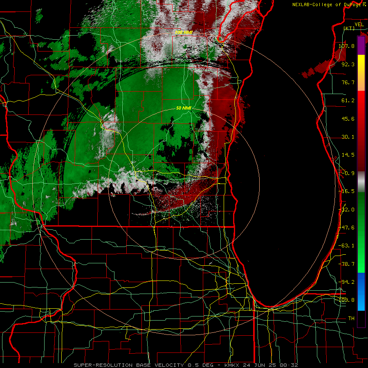
Task: Click the TH legend label
Action: (x=351, y=319)
